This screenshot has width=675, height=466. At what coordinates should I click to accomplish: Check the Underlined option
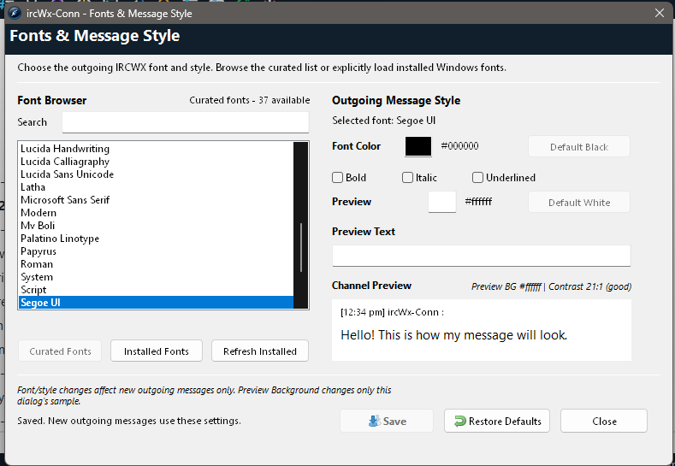point(477,177)
